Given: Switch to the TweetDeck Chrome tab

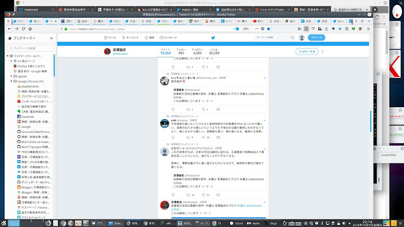Looking at the screenshot, I should click(x=36, y=9).
